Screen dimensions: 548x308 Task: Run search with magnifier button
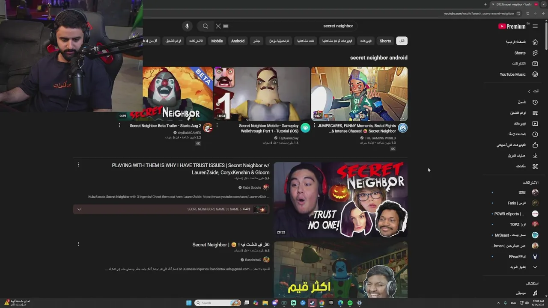tap(205, 26)
